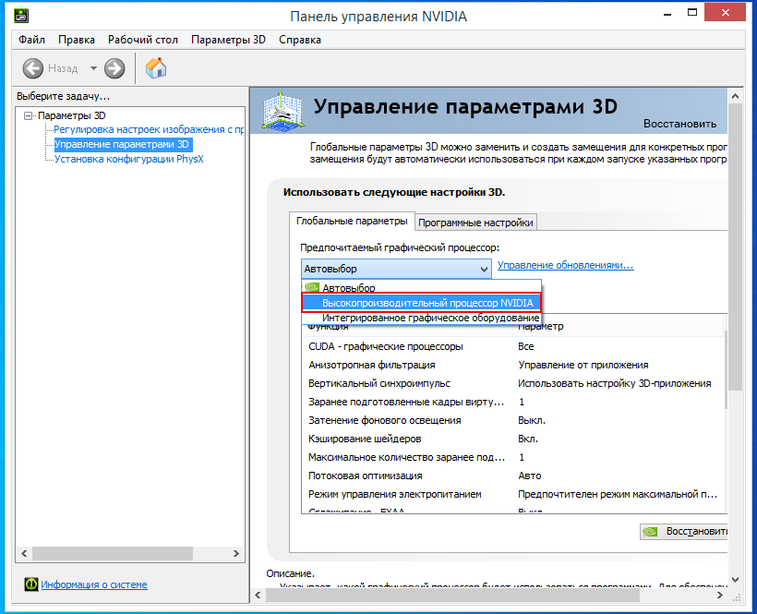757x614 pixels.
Task: Click the Forward arrow navigation icon
Action: click(x=114, y=68)
